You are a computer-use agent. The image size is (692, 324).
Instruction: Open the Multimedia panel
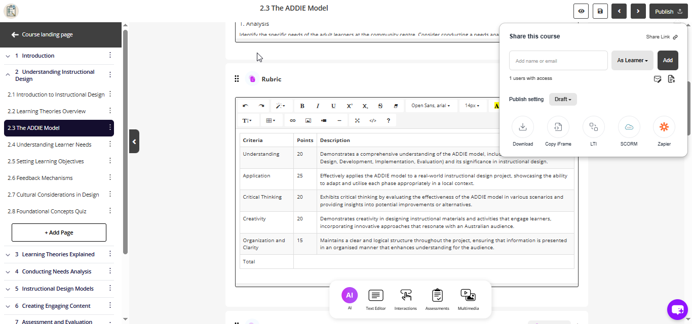[468, 295]
